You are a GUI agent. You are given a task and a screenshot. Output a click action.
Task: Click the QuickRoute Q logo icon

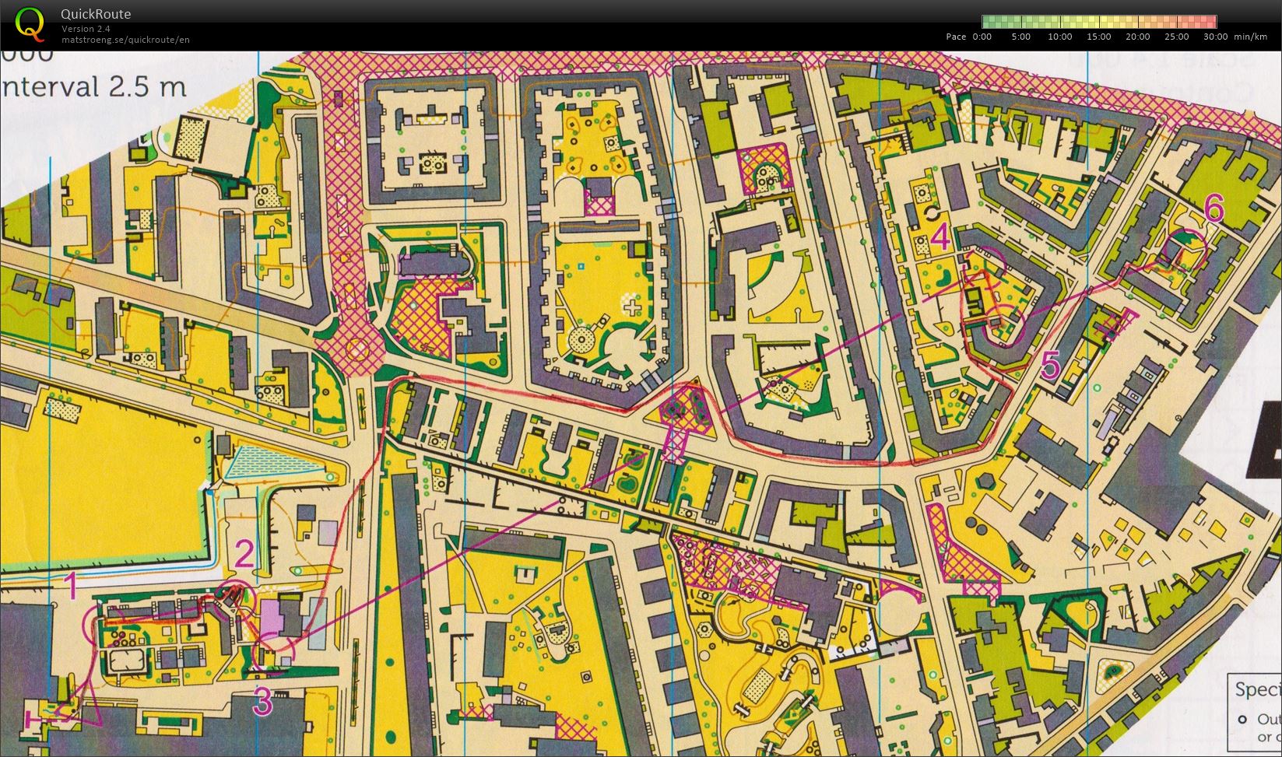coord(31,26)
